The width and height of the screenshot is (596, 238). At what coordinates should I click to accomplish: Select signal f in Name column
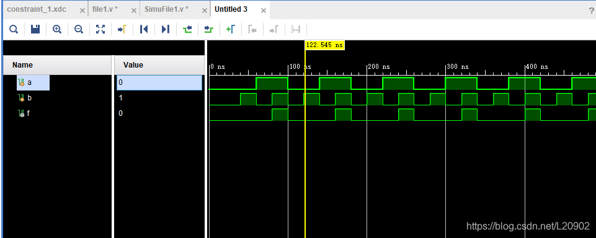(29, 113)
